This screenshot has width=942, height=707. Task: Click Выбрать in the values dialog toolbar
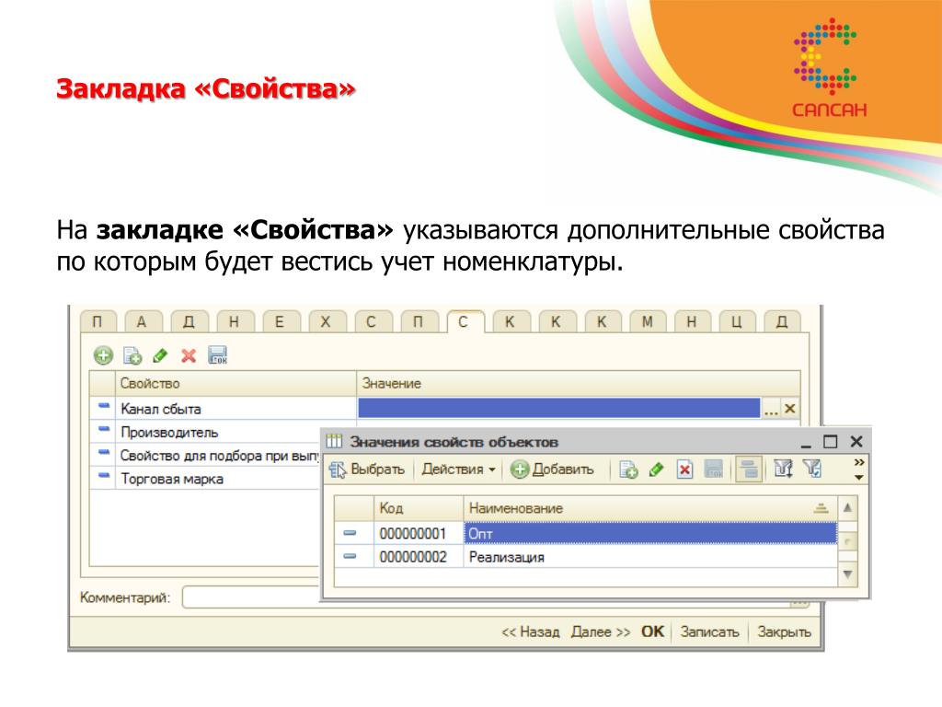[367, 469]
